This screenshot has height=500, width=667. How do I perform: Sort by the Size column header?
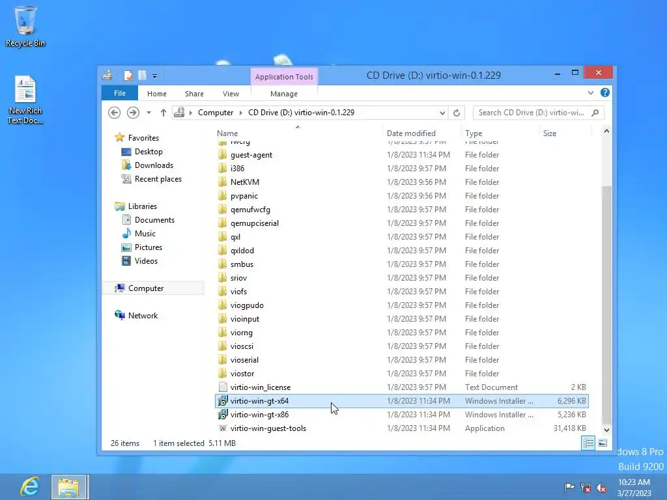click(550, 133)
